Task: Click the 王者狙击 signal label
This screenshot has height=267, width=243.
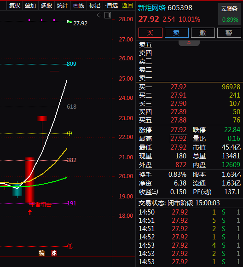Action: coord(40,205)
